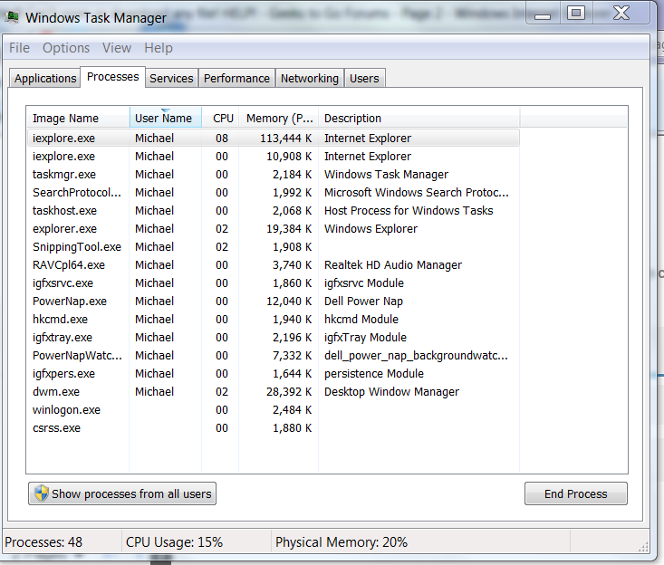Sort by Image Name column header
Screen dimensions: 664x565
pyautogui.click(x=78, y=118)
